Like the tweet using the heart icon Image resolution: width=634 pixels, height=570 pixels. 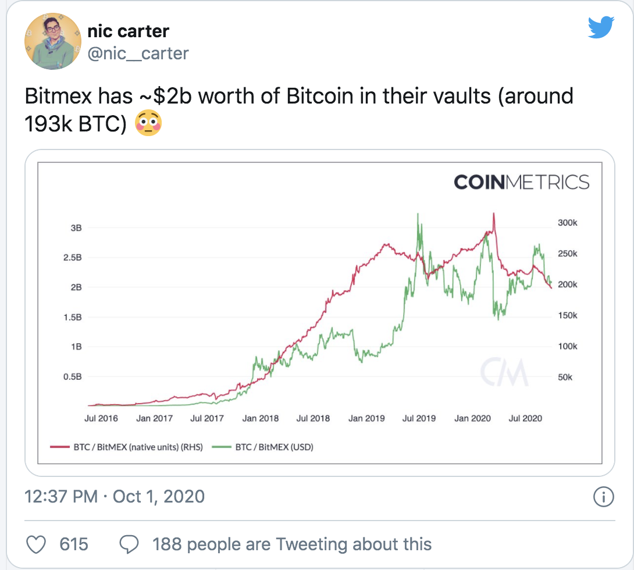[36, 544]
